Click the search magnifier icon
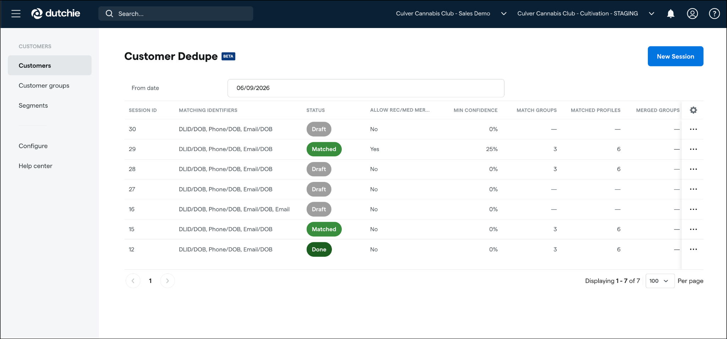Image resolution: width=727 pixels, height=339 pixels. 109,13
